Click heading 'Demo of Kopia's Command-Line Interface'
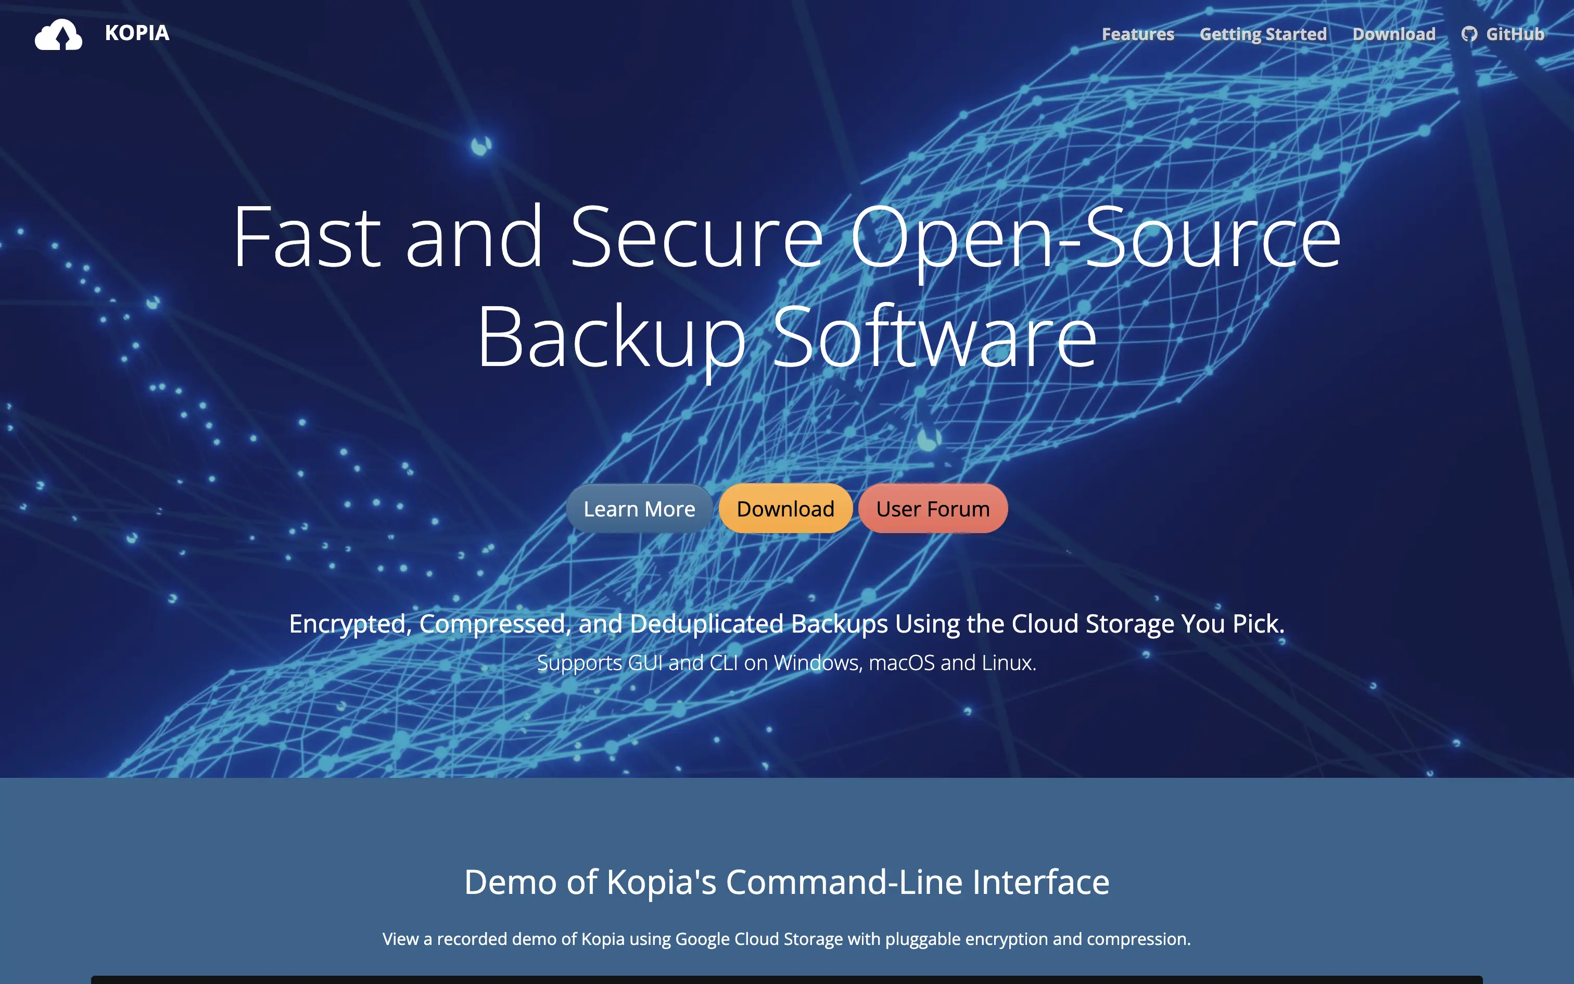This screenshot has height=984, width=1574. point(787,882)
